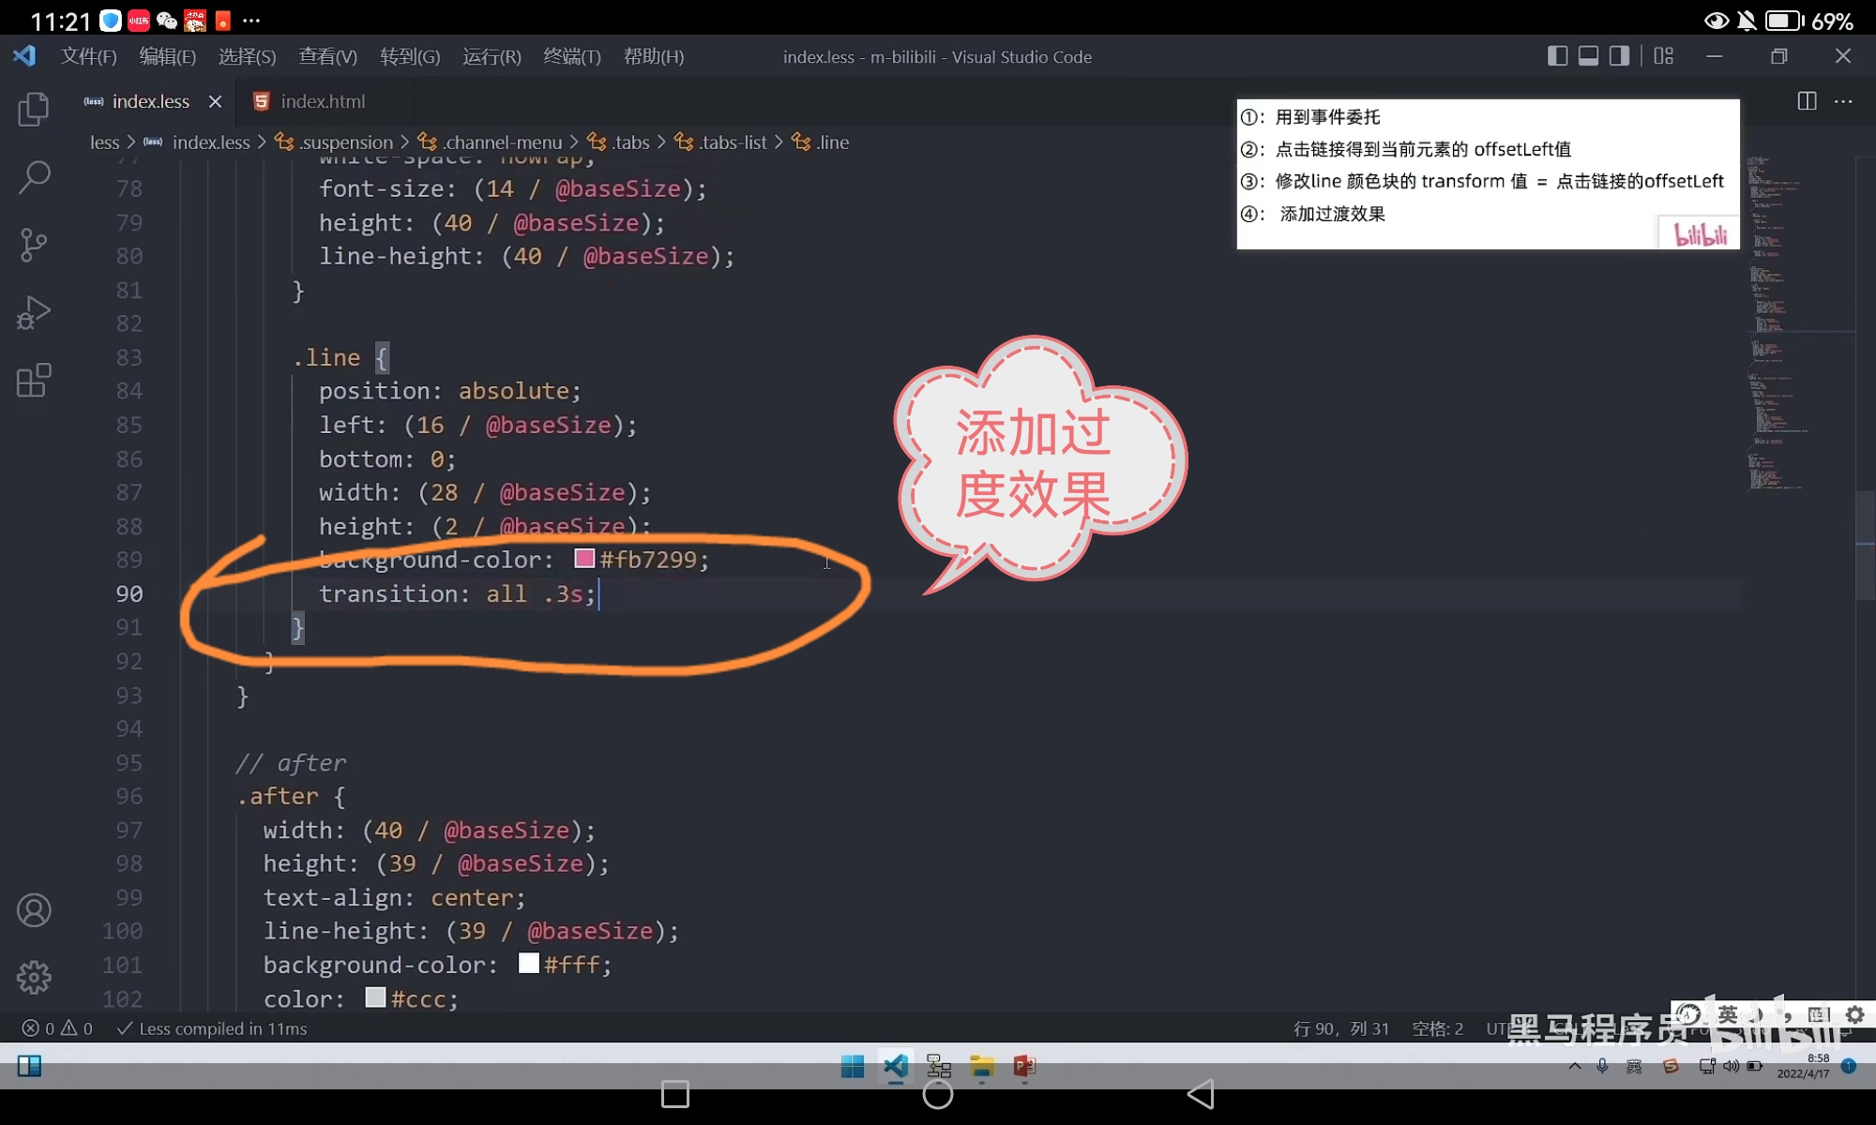The width and height of the screenshot is (1876, 1125).
Task: Open the Accounts icon in activity bar
Action: tap(34, 909)
